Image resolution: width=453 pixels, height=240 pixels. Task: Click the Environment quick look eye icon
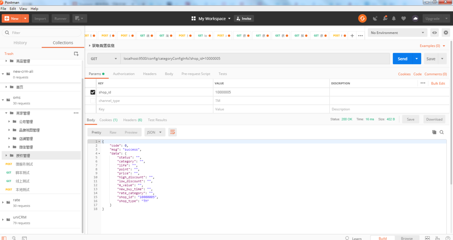pos(434,33)
